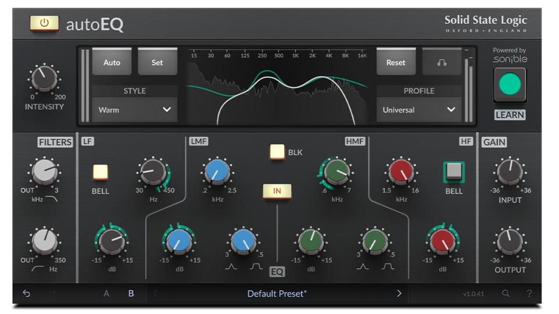
Task: Click the PROFILE heading label
Action: 419,91
